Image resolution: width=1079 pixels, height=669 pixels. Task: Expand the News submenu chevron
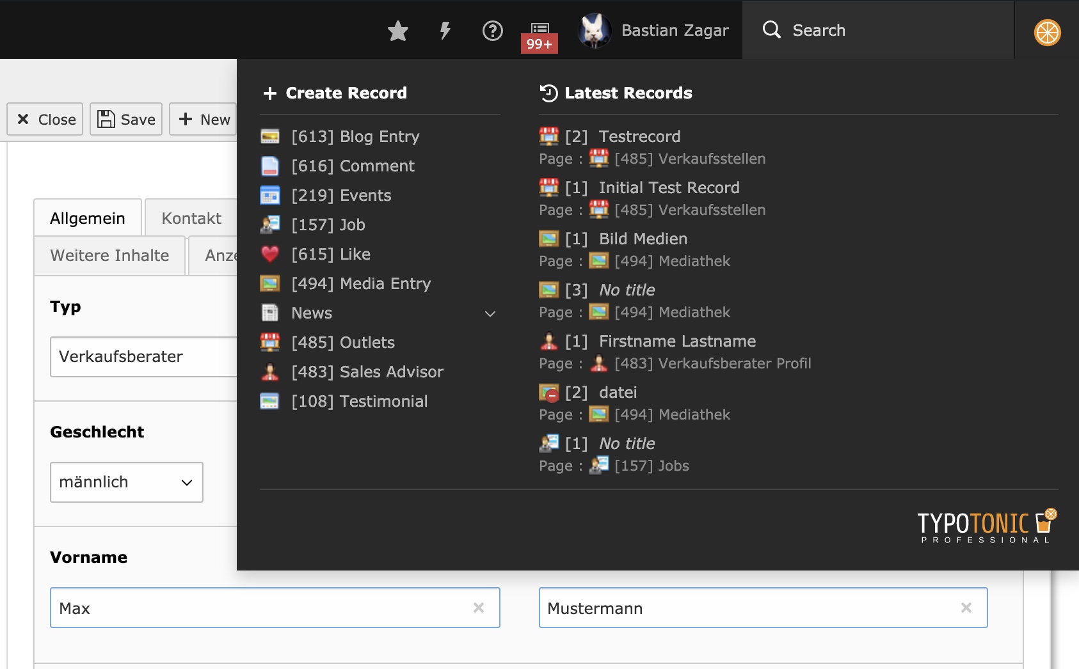[490, 313]
